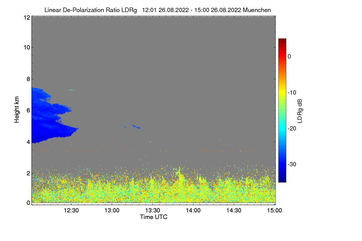Click the height axis label 8

tap(28, 79)
